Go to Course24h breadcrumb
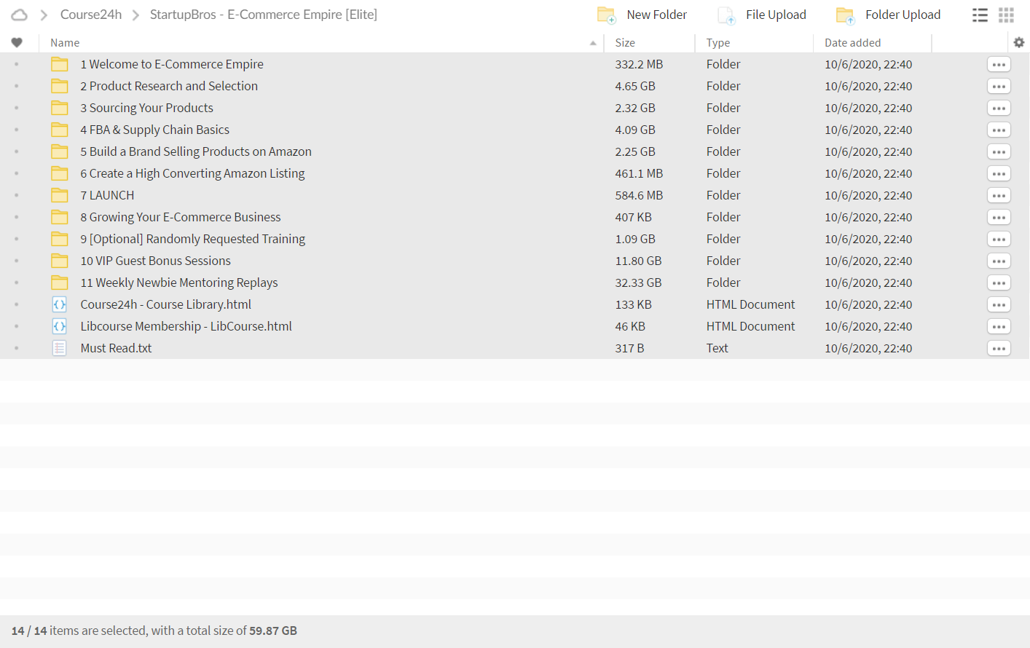The height and width of the screenshot is (648, 1030). click(91, 15)
